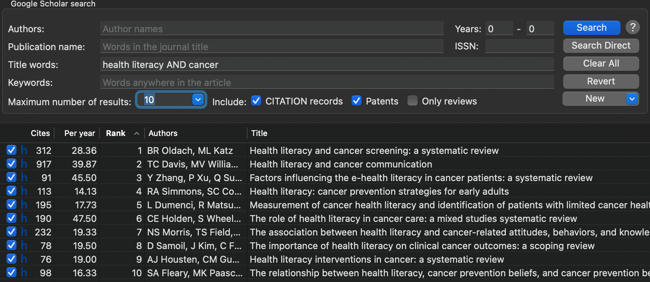The width and height of the screenshot is (650, 282).
Task: Open the maximum number of results dropdown
Action: 198,99
